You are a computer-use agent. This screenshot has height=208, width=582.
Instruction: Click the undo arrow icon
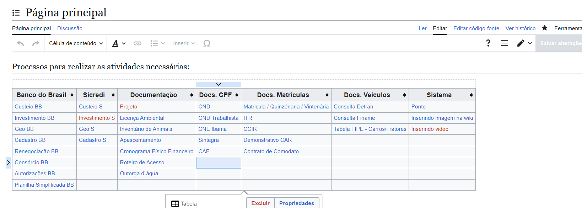(21, 43)
